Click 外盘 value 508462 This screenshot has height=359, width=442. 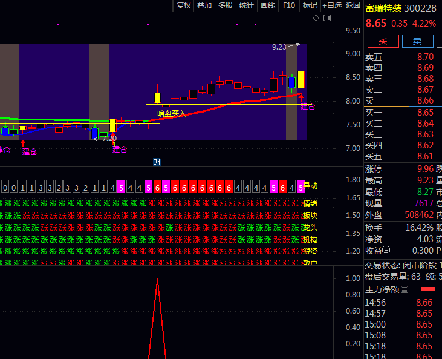[x=419, y=215]
